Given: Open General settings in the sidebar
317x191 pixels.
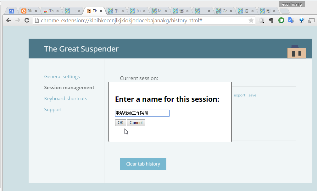Looking at the screenshot, I should [62, 77].
